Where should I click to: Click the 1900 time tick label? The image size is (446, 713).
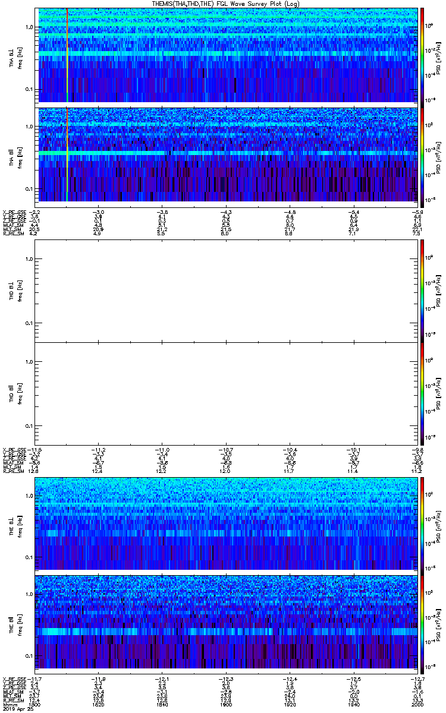226,705
